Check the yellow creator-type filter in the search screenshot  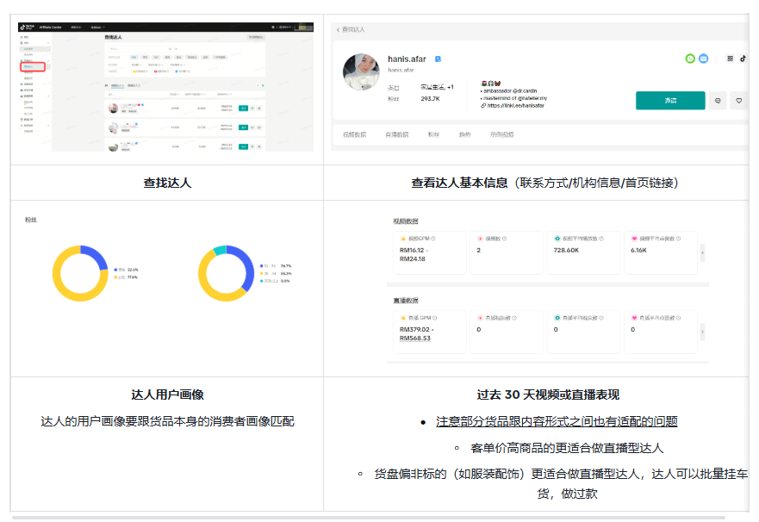(129, 71)
